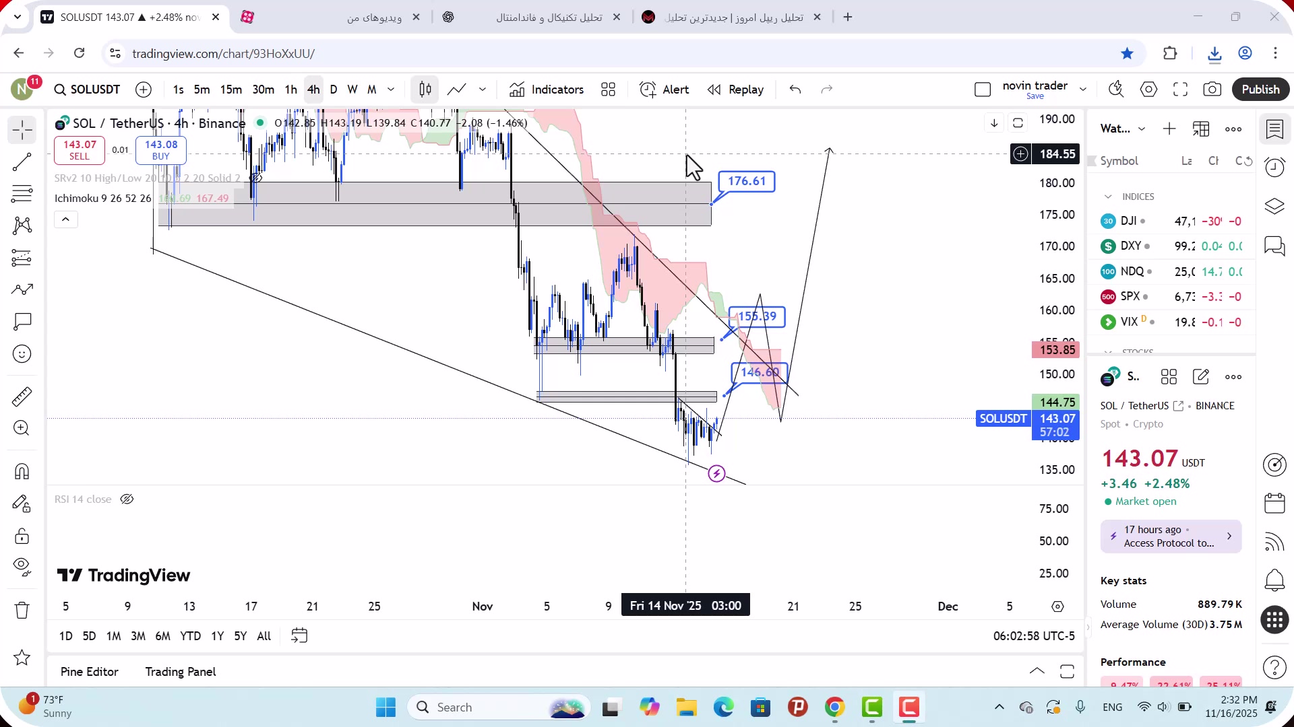Remove objects with trash icon

point(22,611)
